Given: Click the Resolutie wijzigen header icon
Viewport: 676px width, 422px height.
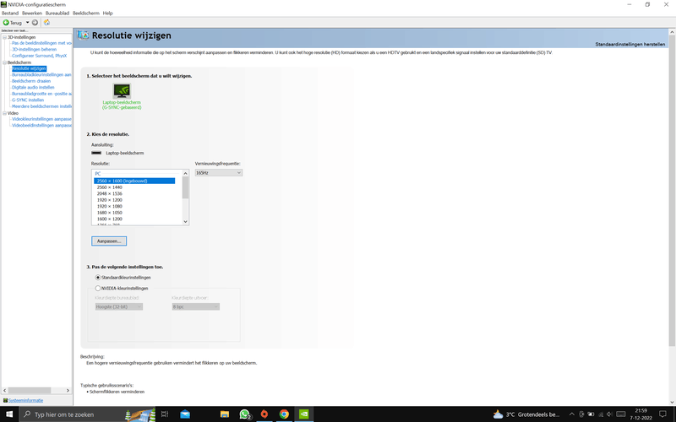Looking at the screenshot, I should (83, 35).
